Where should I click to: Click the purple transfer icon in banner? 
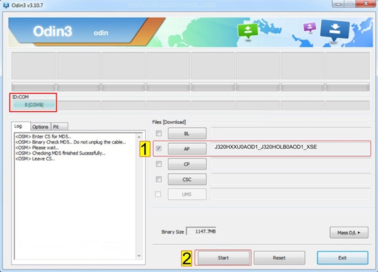[310, 28]
